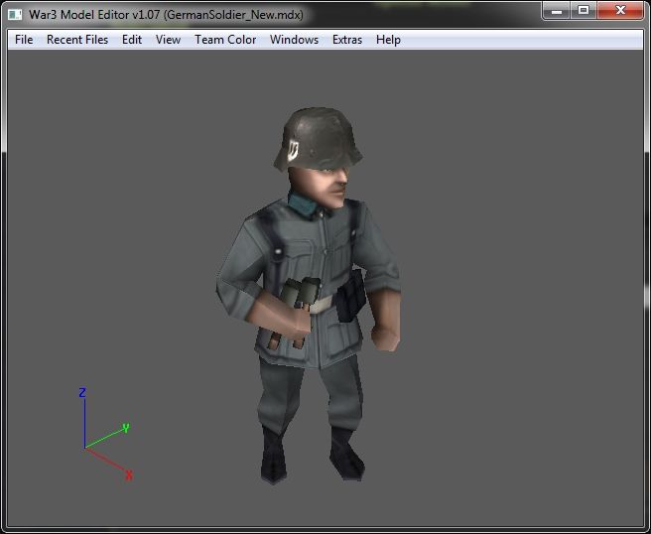The height and width of the screenshot is (534, 651).
Task: Open the Windows menu
Action: coord(294,40)
